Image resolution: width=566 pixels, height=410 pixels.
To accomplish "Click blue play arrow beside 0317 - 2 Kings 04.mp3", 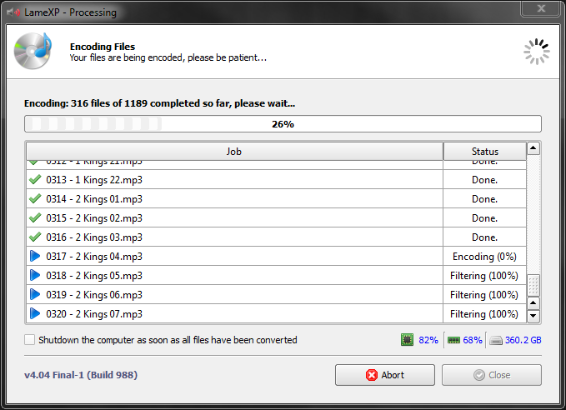I will [x=35, y=257].
